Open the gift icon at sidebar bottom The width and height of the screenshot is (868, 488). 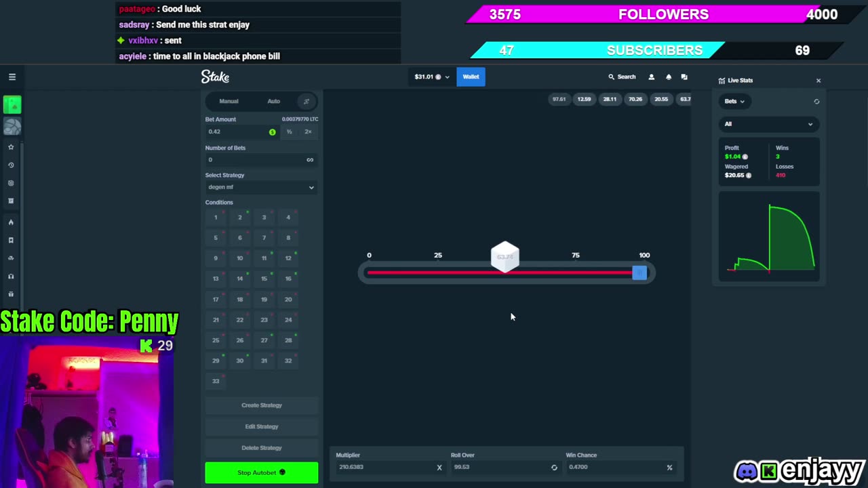pyautogui.click(x=11, y=294)
